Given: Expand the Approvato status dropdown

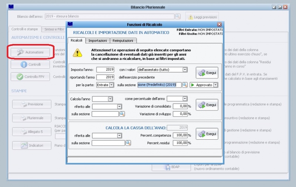Looking at the screenshot, I should pyautogui.click(x=215, y=85).
